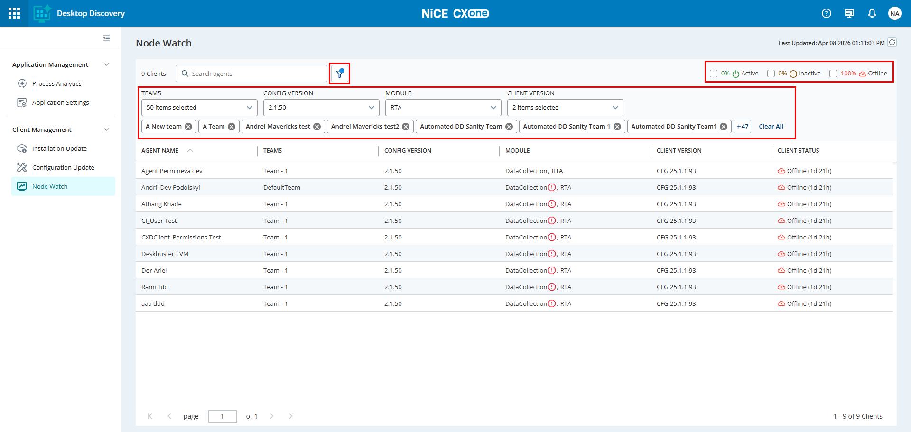Tick the Offline status checkbox

pos(833,74)
